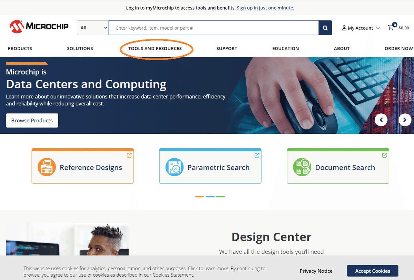414x280 pixels.
Task: Click external-link icon on Parametric Search card
Action: [257, 155]
